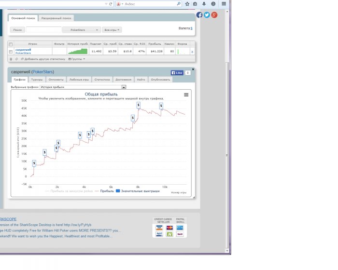Click the currency '$' link next to Валюта

tap(191, 28)
